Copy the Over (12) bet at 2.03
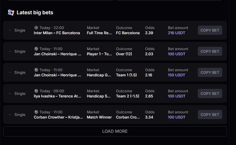The height and width of the screenshot is (145, 236). coord(210,51)
